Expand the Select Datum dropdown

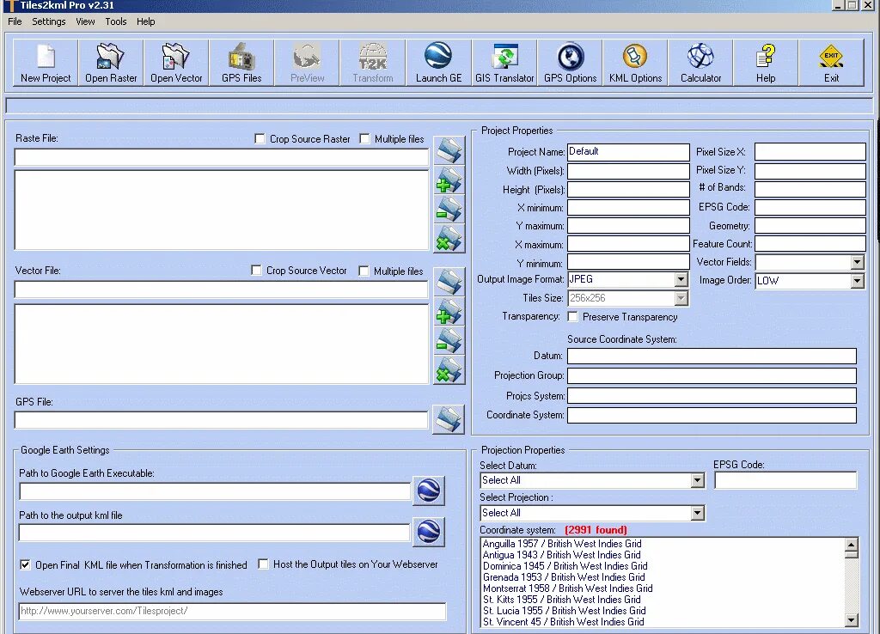(697, 480)
